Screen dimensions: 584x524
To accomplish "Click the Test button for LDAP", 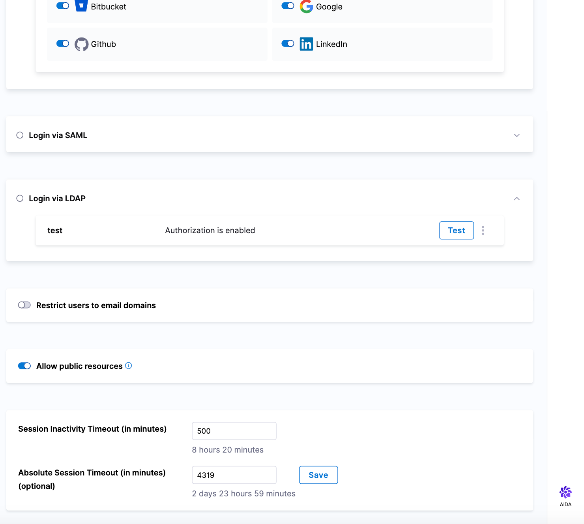I will 456,230.
